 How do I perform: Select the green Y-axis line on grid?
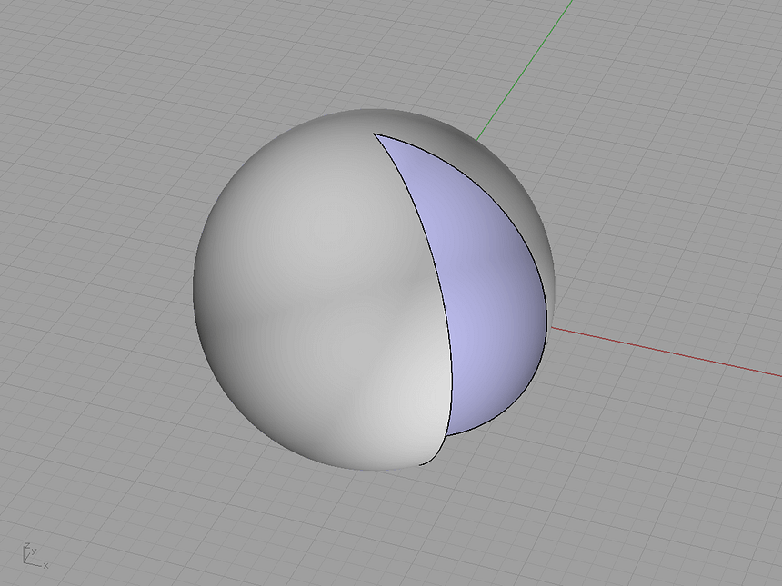527,65
